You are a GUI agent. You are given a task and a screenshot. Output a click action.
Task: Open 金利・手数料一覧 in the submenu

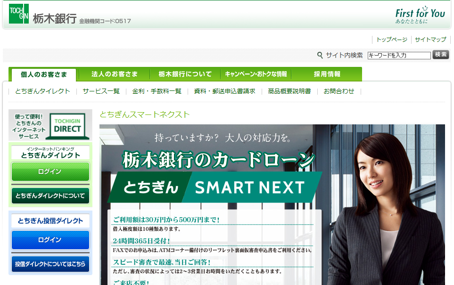tap(157, 91)
